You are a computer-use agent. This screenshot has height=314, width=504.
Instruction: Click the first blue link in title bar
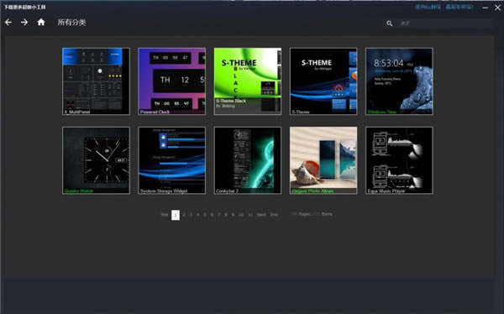pyautogui.click(x=428, y=7)
